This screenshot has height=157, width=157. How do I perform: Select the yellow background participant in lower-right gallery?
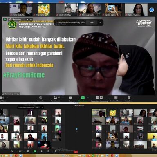pos(152,137)
